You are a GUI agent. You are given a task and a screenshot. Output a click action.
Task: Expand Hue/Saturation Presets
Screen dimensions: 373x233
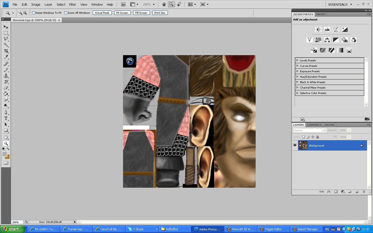297,77
